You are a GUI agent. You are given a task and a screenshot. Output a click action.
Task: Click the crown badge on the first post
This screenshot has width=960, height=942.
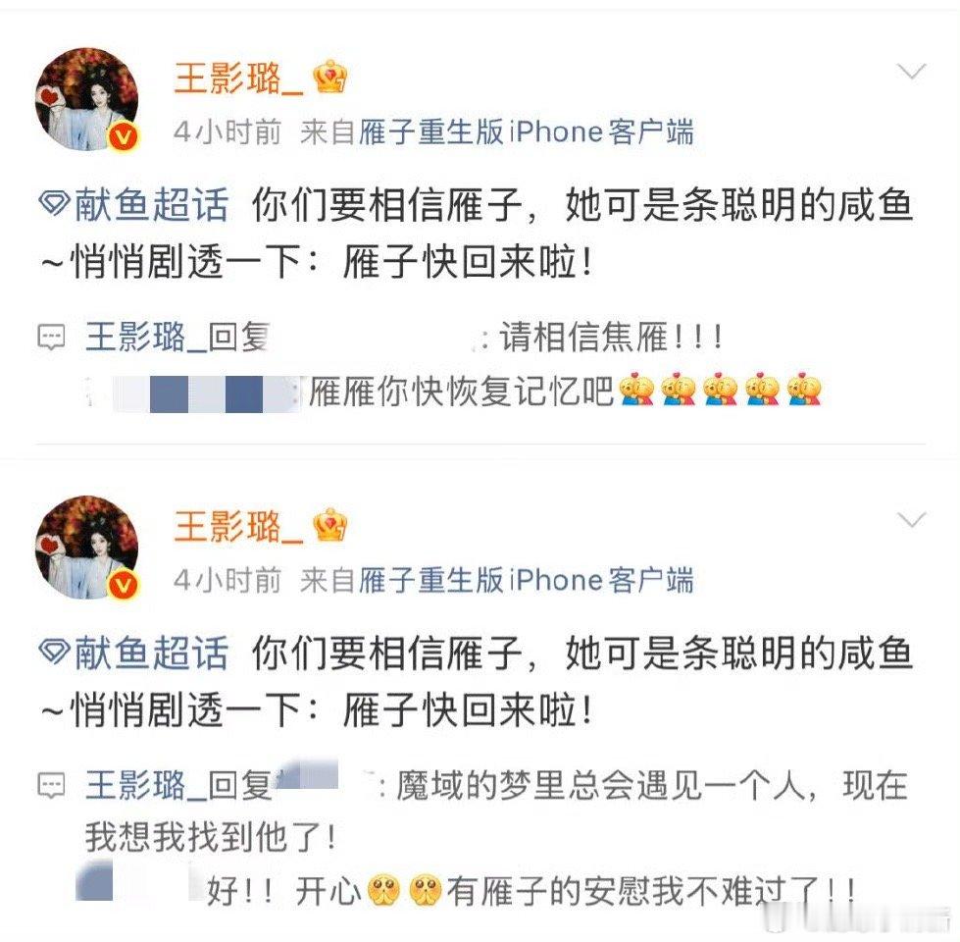(330, 78)
